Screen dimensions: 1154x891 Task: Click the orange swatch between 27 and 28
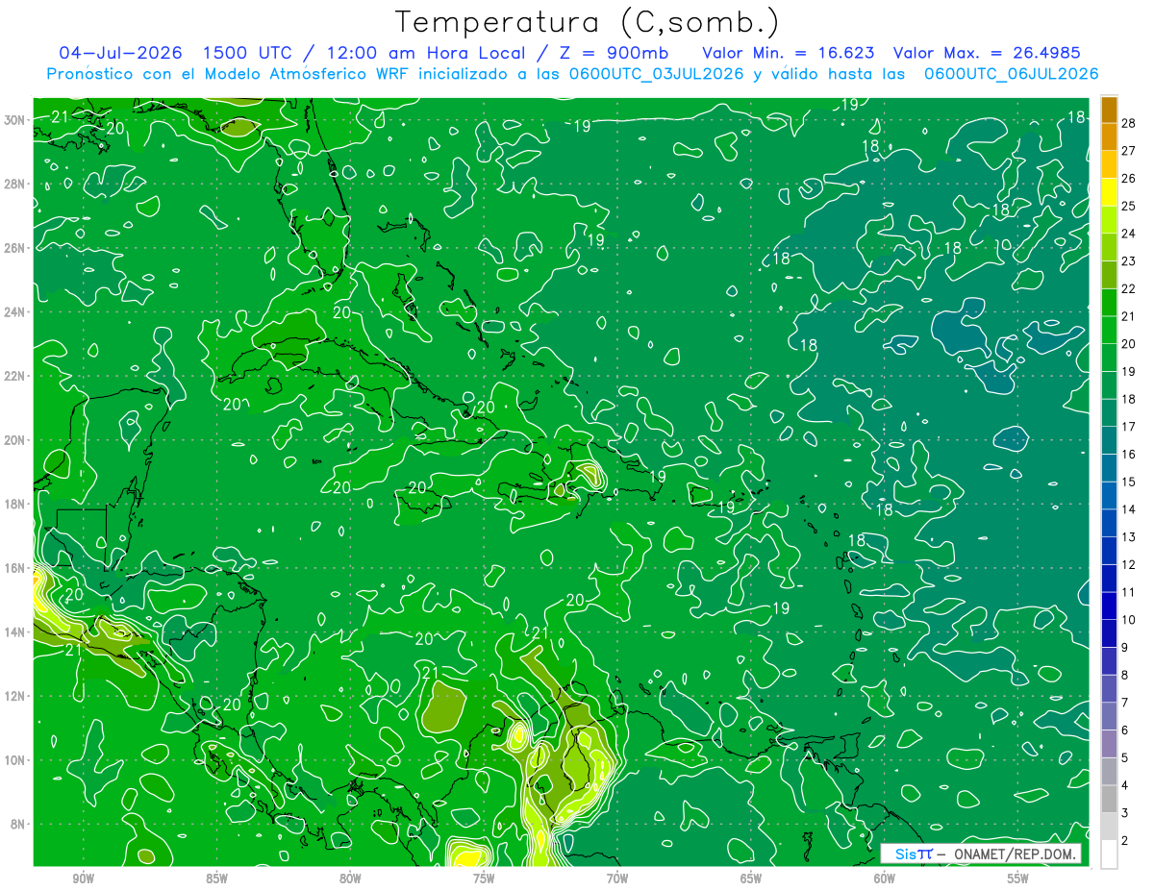1109,137
